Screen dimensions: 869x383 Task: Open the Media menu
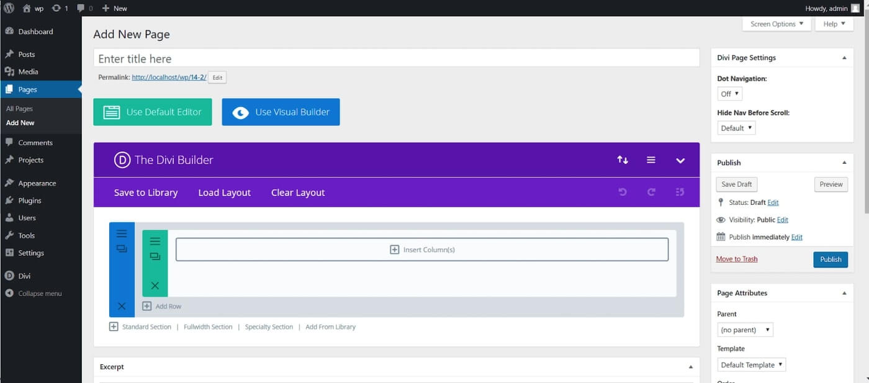(x=28, y=71)
